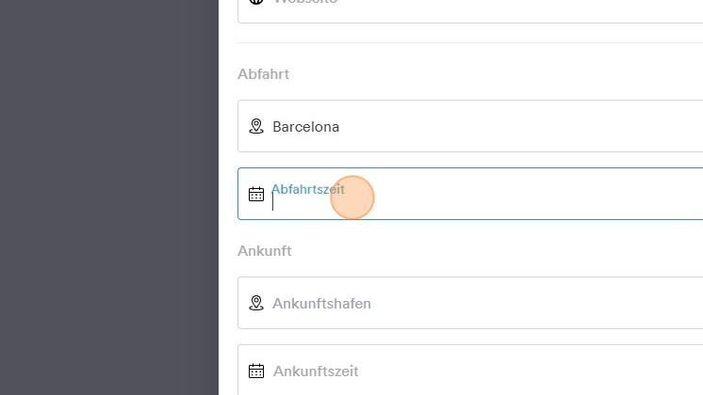
Task: Focus the Website input field
Action: [x=470, y=9]
